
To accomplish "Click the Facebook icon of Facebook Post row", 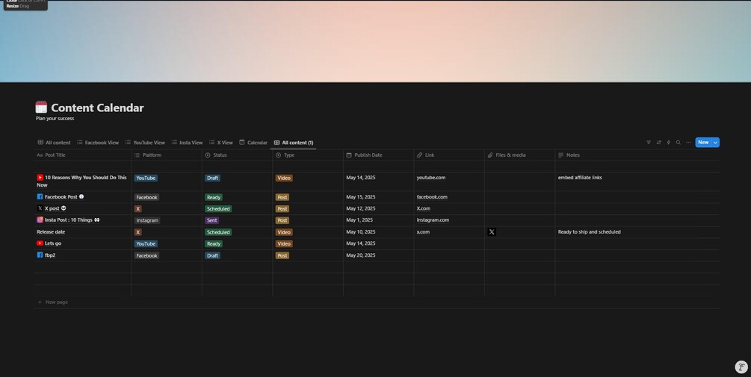I will pyautogui.click(x=40, y=196).
